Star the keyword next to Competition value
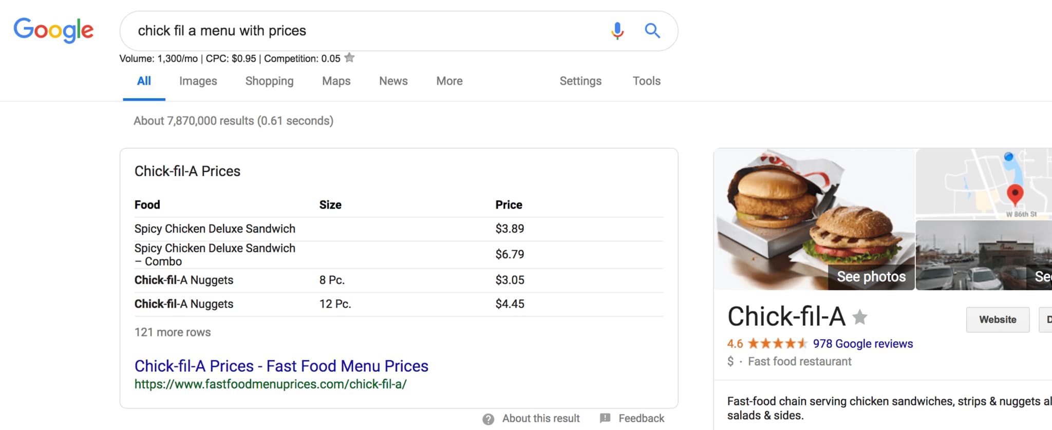 tap(349, 58)
